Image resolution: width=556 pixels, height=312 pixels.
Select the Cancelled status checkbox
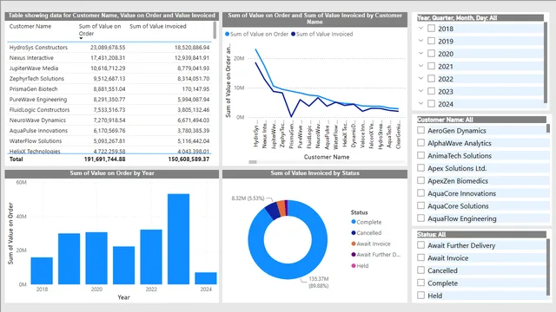tap(420, 270)
